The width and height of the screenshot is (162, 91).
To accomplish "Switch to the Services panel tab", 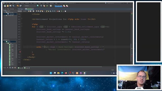I will point(12,9).
